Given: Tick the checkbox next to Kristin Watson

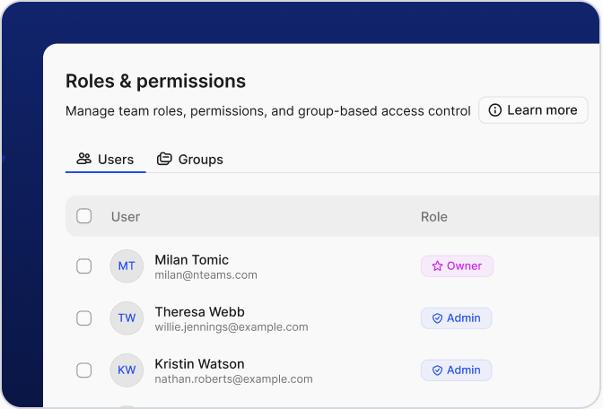Looking at the screenshot, I should pyautogui.click(x=84, y=370).
